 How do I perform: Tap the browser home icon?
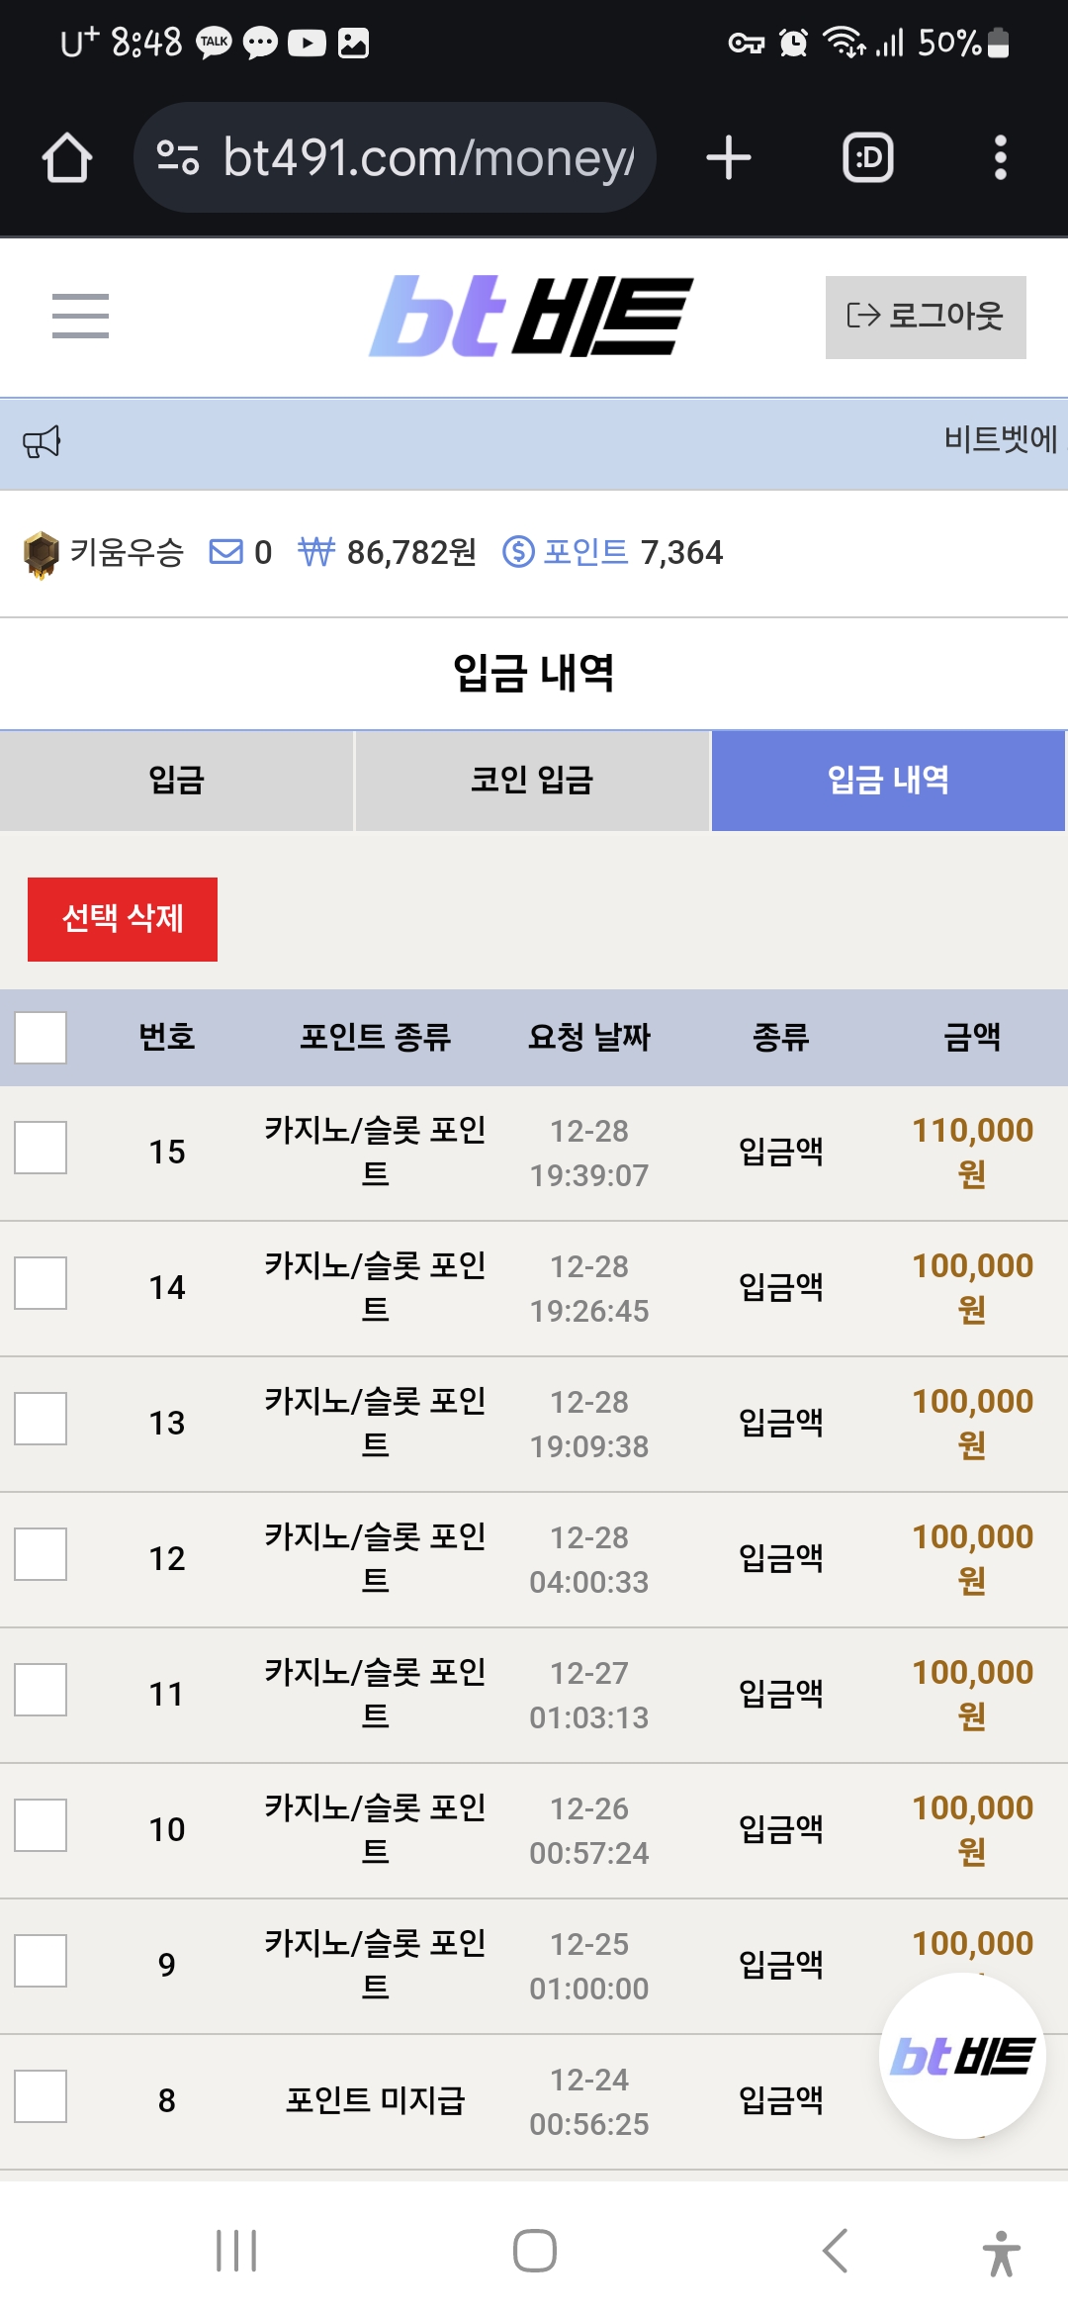[67, 157]
